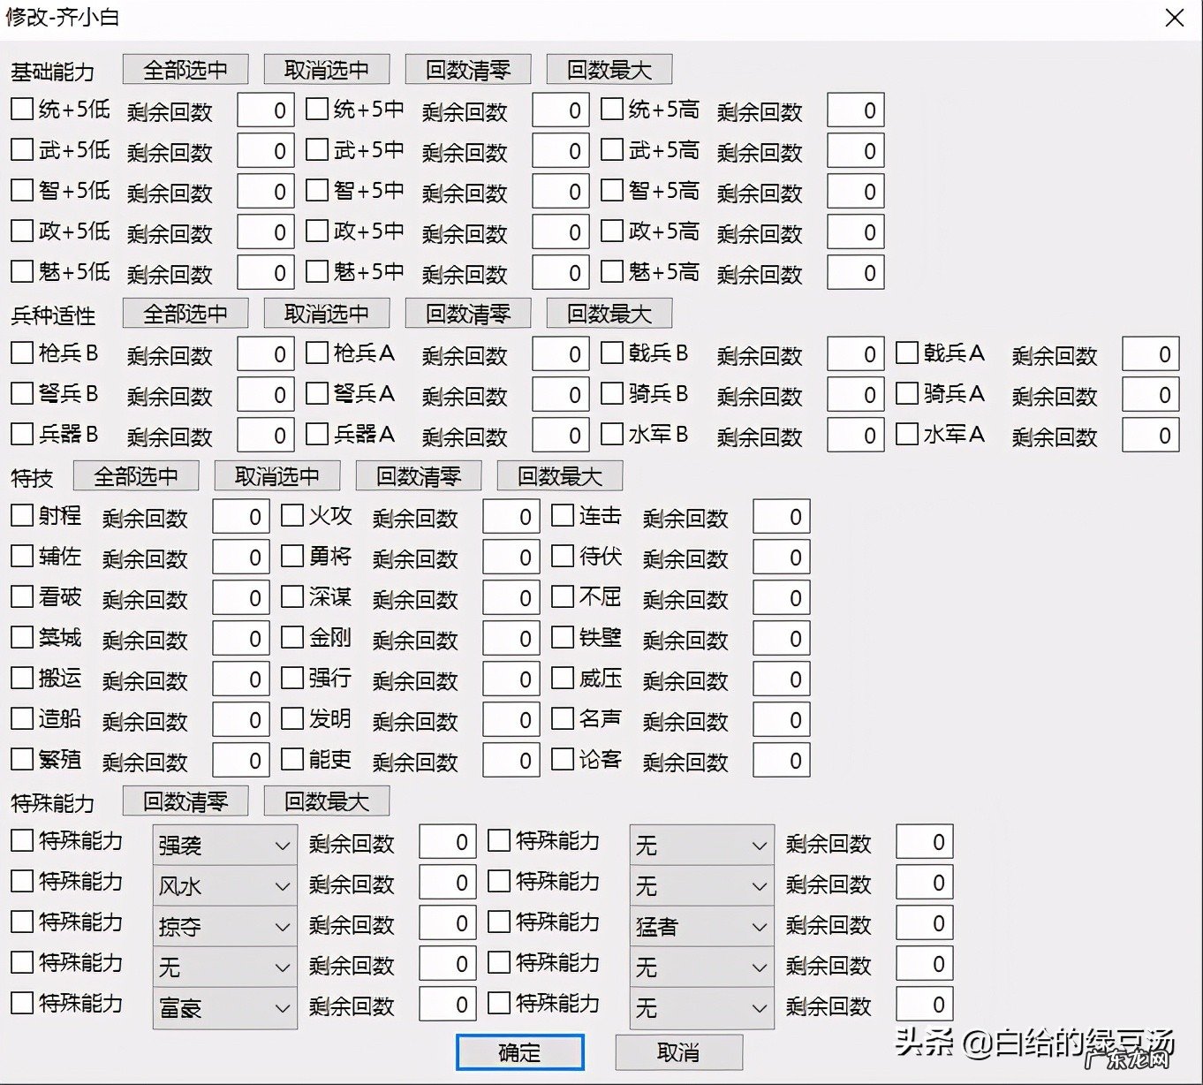Viewport: 1203px width, 1085px height.
Task: Check the 水军A checkbox
Action: click(906, 433)
